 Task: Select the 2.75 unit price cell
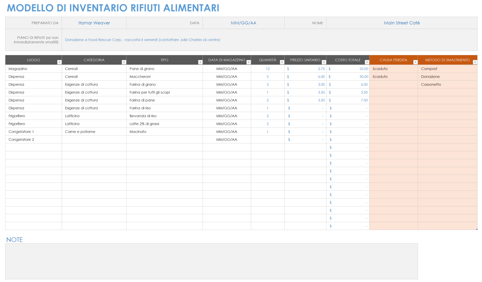305,69
